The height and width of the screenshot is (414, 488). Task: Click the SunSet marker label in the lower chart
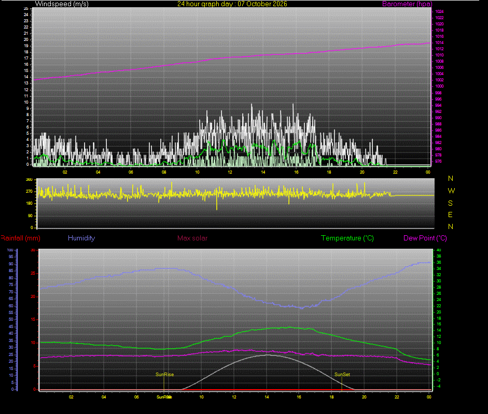click(x=342, y=375)
